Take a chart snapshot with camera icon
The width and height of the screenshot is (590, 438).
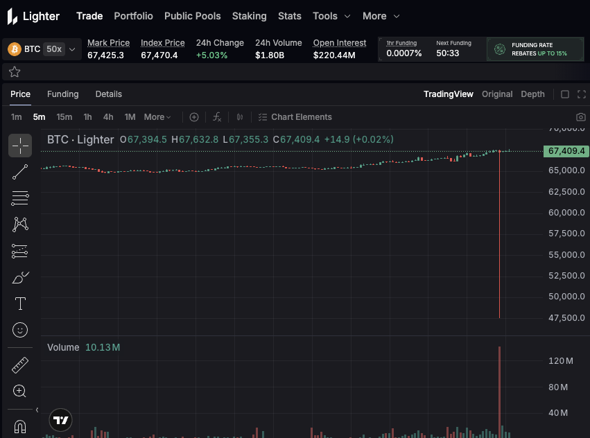[x=581, y=117]
